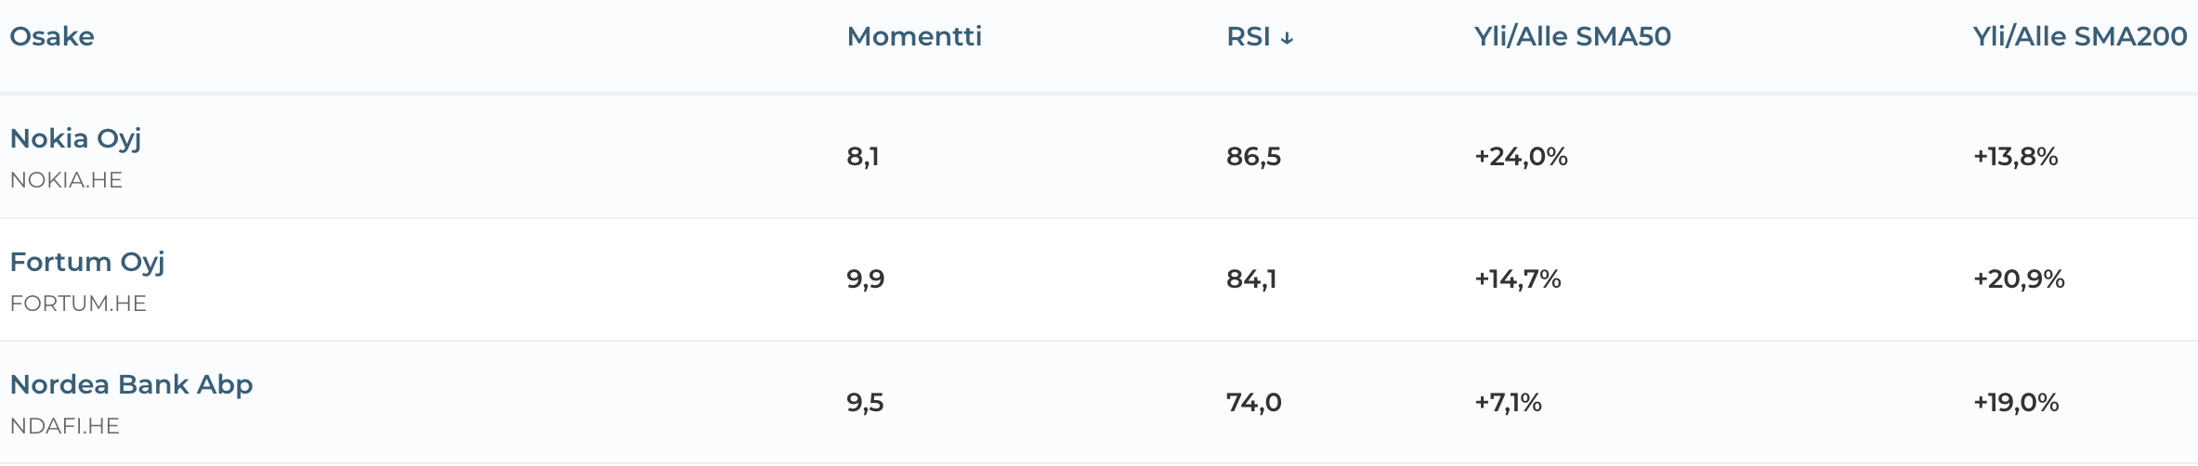Open the Nokia Oyj stock link

[x=75, y=138]
